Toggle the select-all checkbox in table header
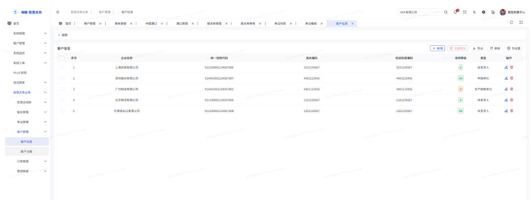Screen dimensions: 531x200 tap(62, 58)
